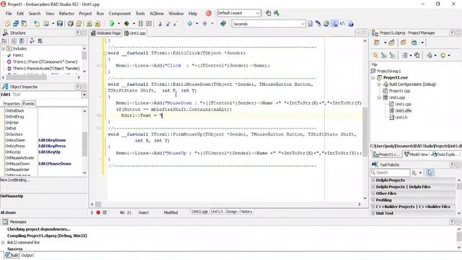Expand the Delphi Projects palette category

(x=373, y=180)
